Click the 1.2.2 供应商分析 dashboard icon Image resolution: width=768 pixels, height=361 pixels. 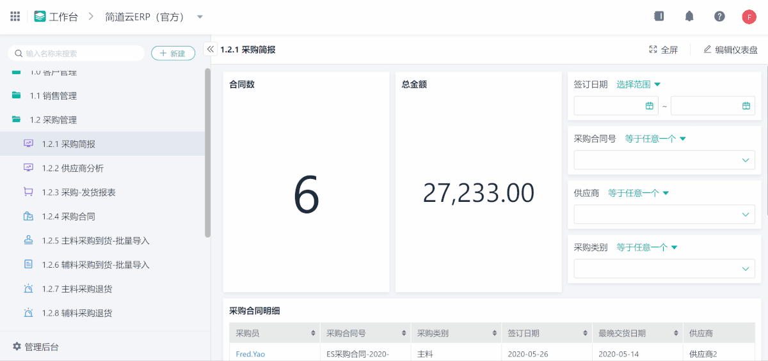(28, 168)
